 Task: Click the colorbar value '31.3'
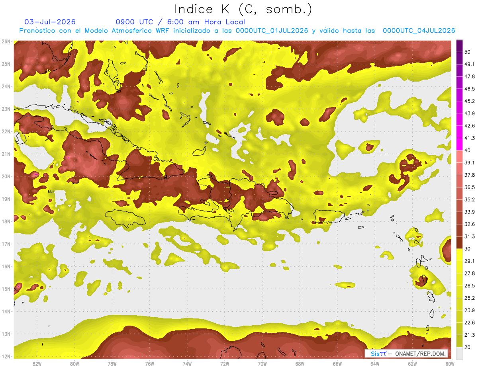[470, 236]
